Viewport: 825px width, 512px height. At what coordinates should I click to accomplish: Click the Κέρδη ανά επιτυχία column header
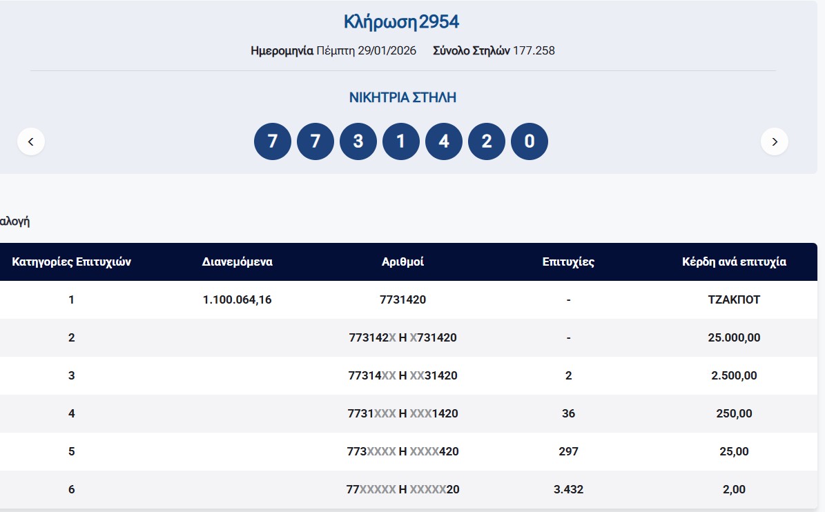[x=734, y=262]
